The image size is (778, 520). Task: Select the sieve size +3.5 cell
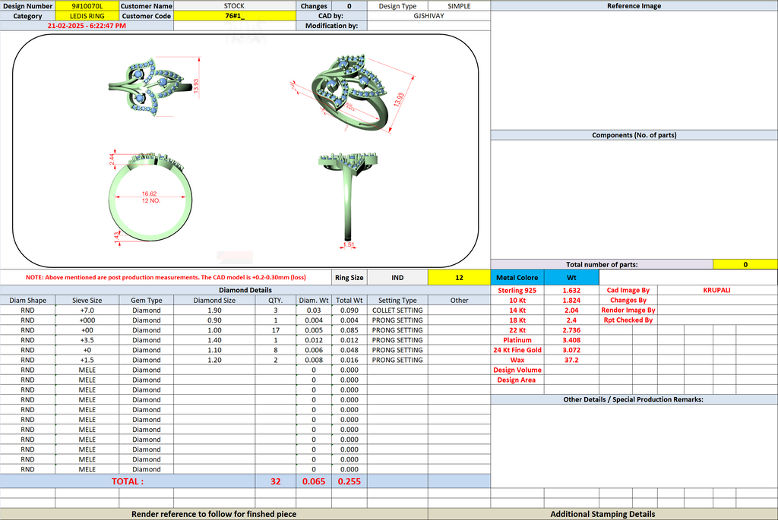pyautogui.click(x=87, y=340)
